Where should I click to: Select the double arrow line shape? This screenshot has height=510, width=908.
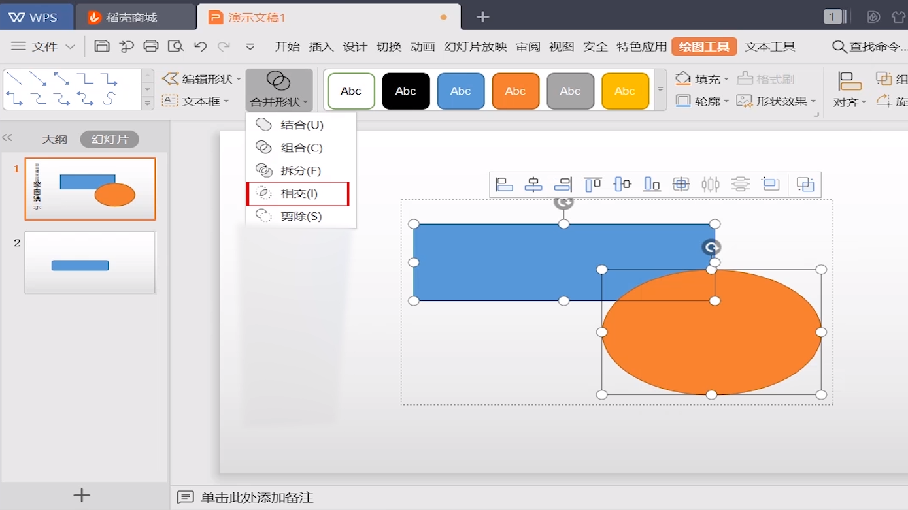point(61,79)
